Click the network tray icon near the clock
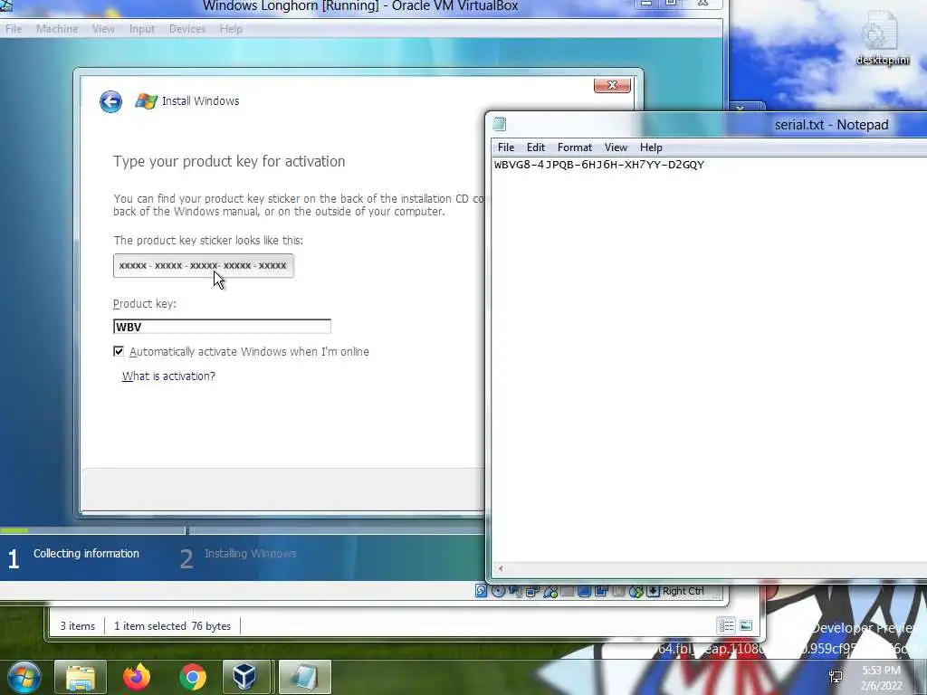Screen dimensions: 927x695 coord(836,677)
